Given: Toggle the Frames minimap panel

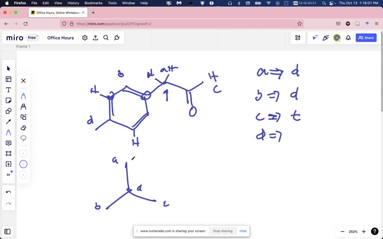Looking at the screenshot, I should (7, 232).
